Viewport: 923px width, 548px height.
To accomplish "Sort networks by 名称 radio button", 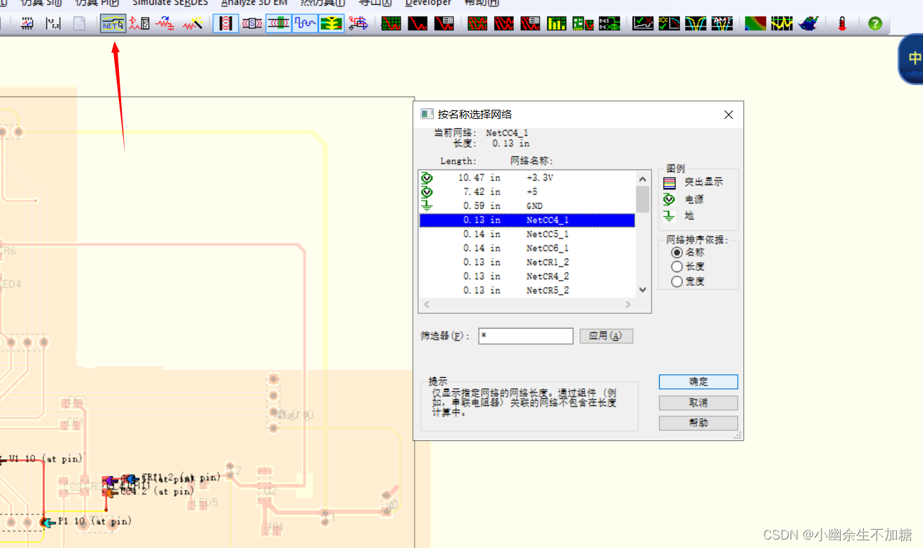I will tap(677, 252).
